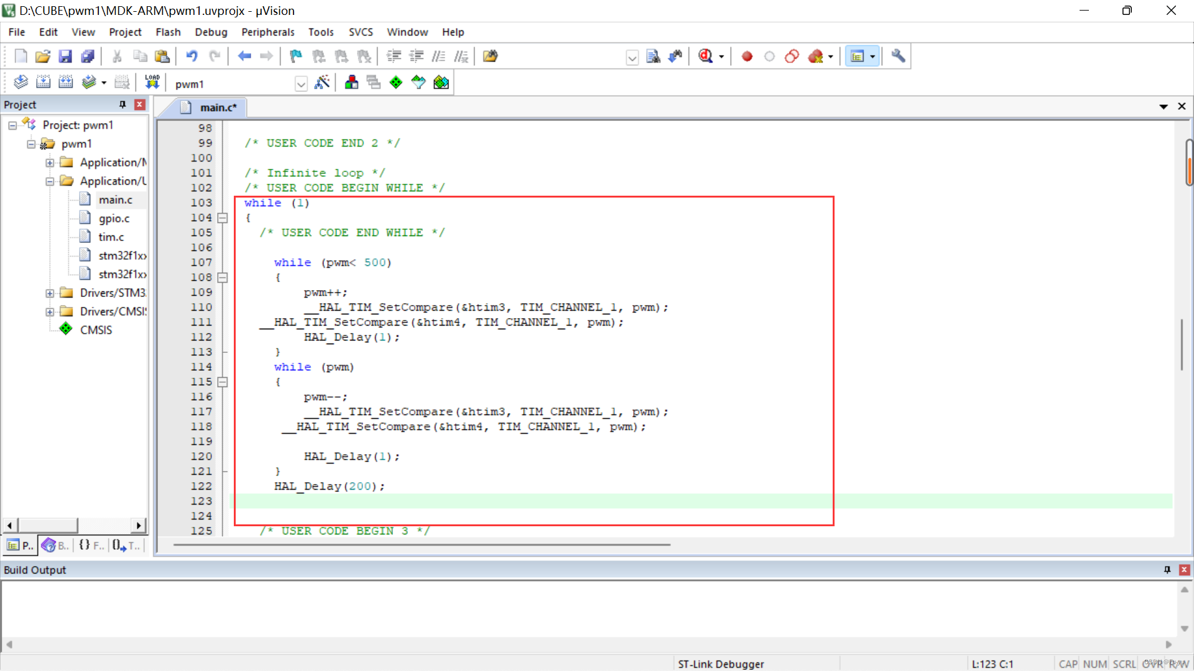Open the Debug menu

[211, 32]
